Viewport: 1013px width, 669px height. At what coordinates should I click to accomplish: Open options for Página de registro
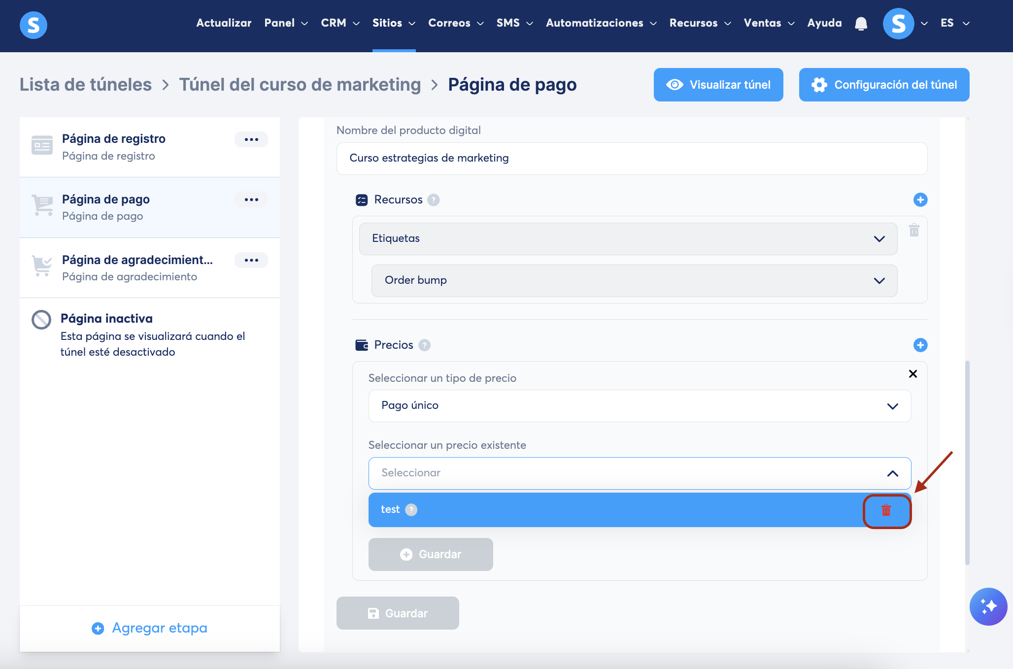(251, 139)
